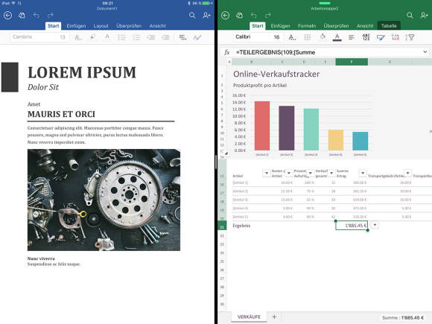Open the cell styles icon in Excel
Screen dimensions: 432x324
point(381,37)
